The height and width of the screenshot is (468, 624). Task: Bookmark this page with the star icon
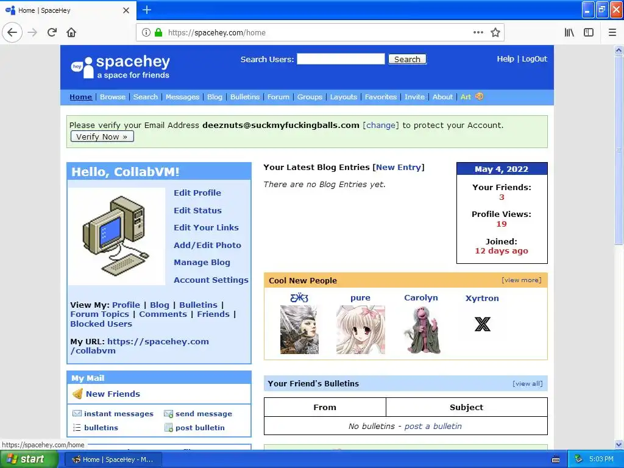click(x=495, y=32)
